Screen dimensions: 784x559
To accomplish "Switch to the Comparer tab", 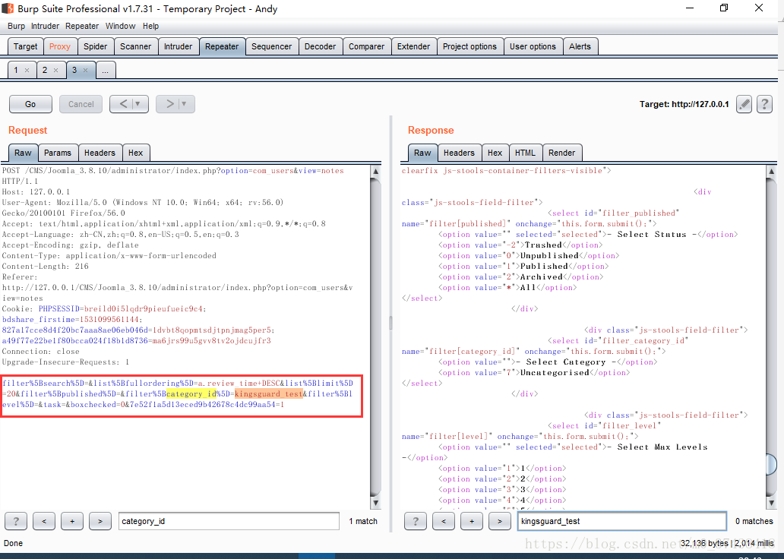I will (366, 46).
